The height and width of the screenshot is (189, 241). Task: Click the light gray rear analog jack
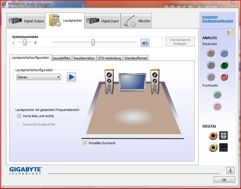pos(211,77)
